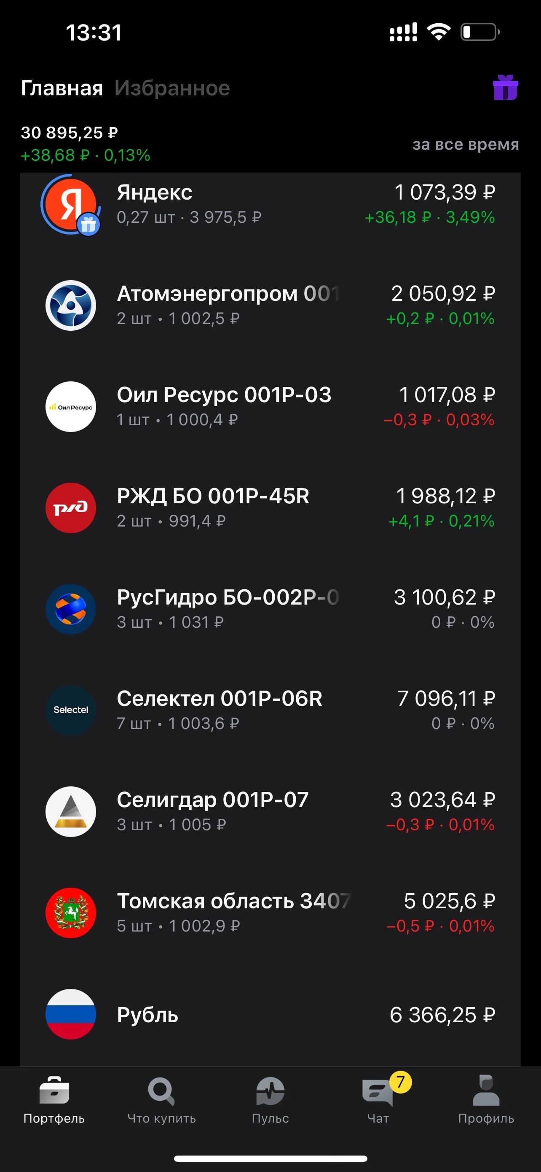The width and height of the screenshot is (541, 1172).
Task: Open Чат with 7 notifications
Action: [379, 1100]
